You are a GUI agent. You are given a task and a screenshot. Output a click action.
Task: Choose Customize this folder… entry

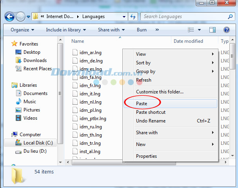170,92
